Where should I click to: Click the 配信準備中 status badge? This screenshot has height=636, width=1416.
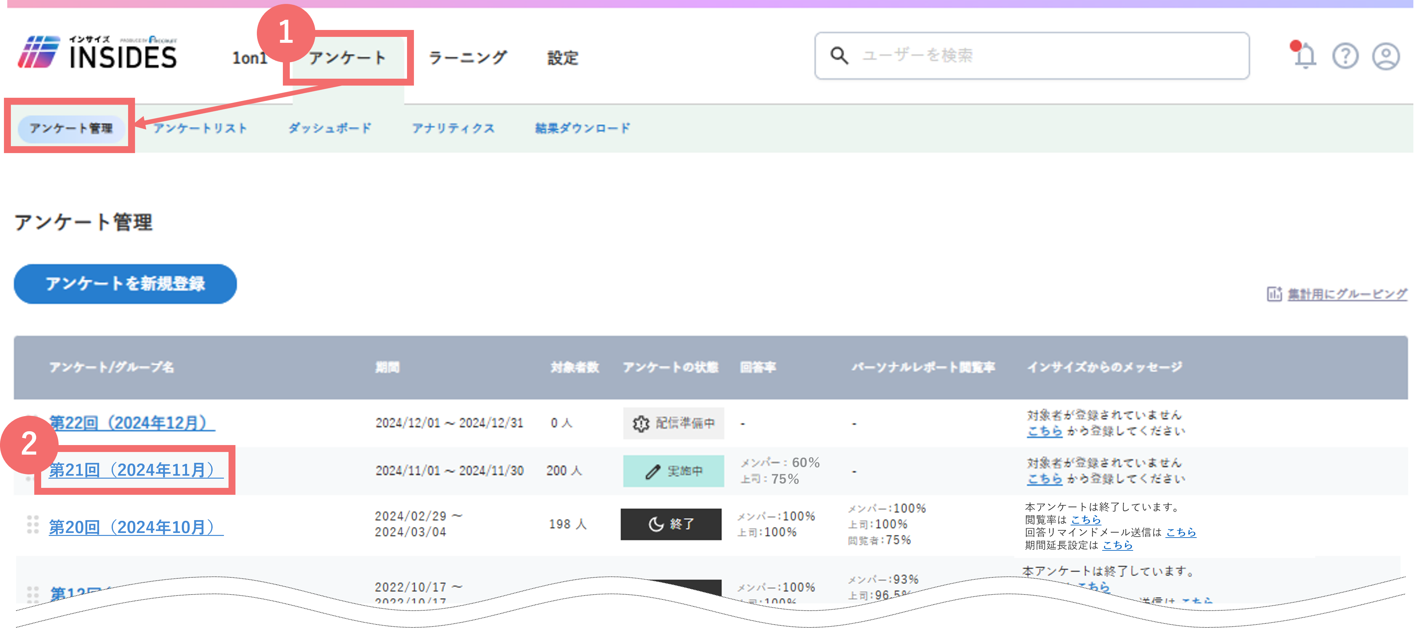click(x=673, y=423)
